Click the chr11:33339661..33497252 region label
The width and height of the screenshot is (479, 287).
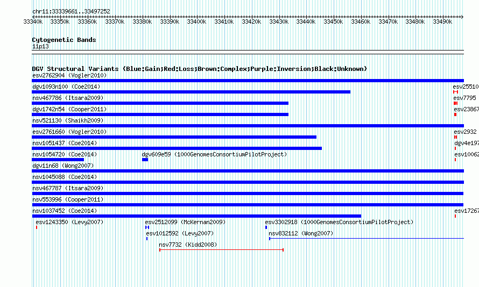point(71,12)
